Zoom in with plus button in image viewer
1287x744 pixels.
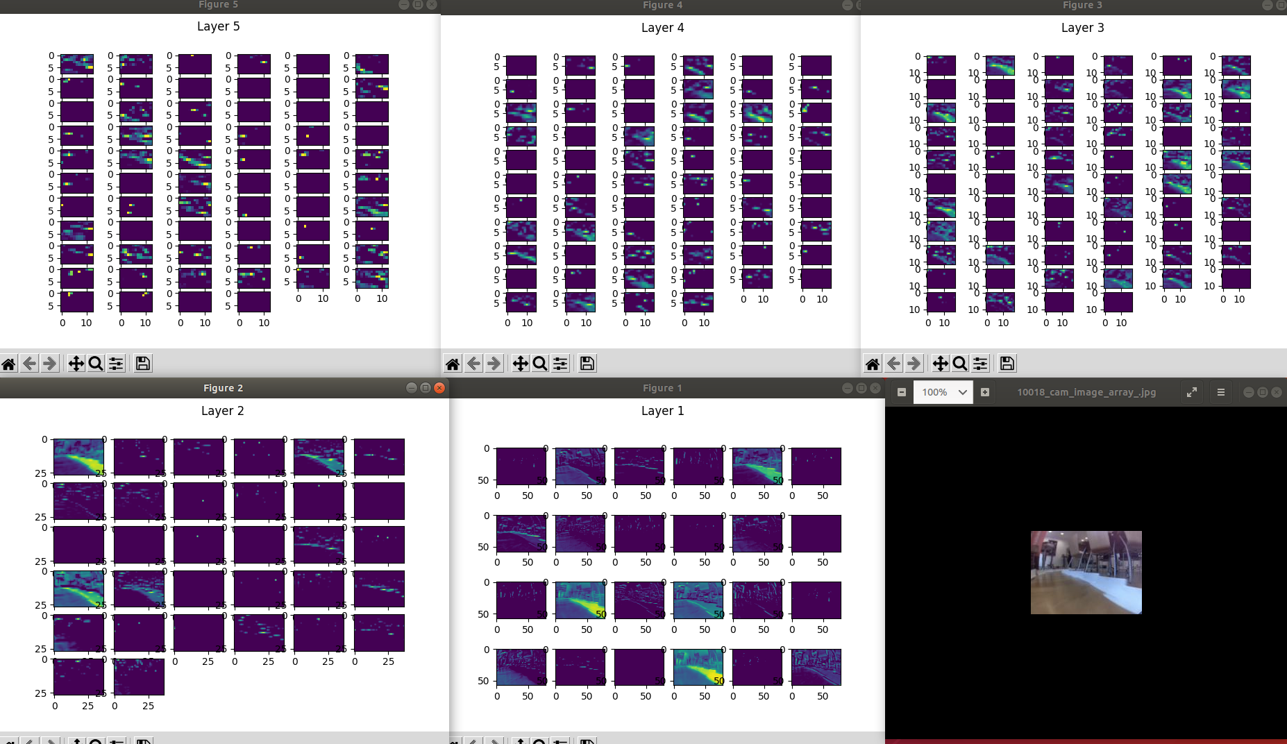pos(985,392)
